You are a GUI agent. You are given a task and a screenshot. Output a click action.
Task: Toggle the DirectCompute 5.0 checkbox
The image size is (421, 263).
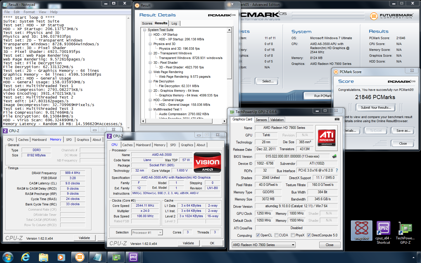[309, 235]
